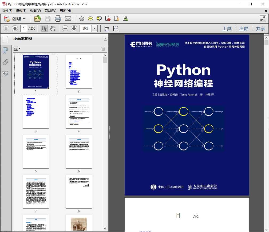
Task: Click the extract page icon
Action: point(125,19)
